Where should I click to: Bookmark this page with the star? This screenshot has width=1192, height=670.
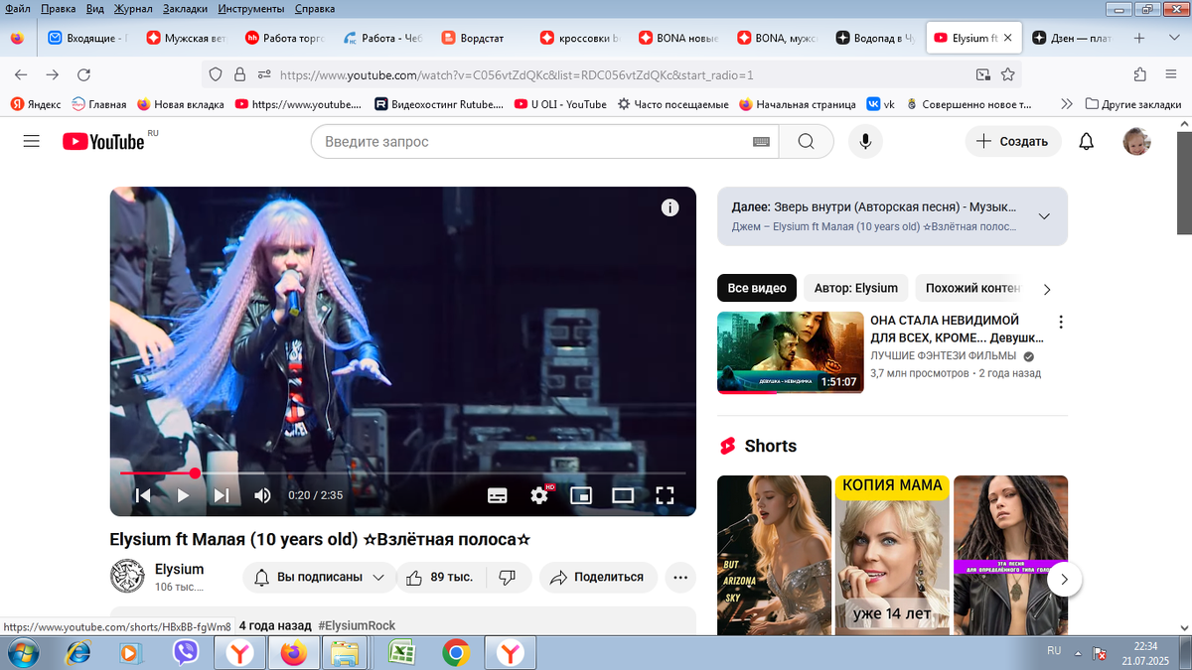coord(1008,74)
